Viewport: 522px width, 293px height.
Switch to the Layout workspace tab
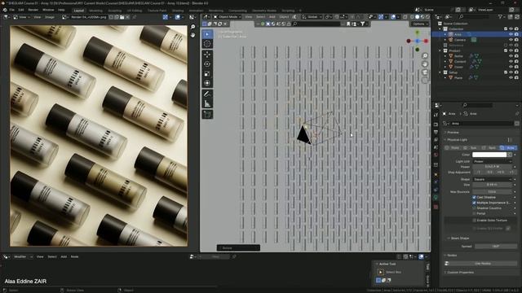79,11
